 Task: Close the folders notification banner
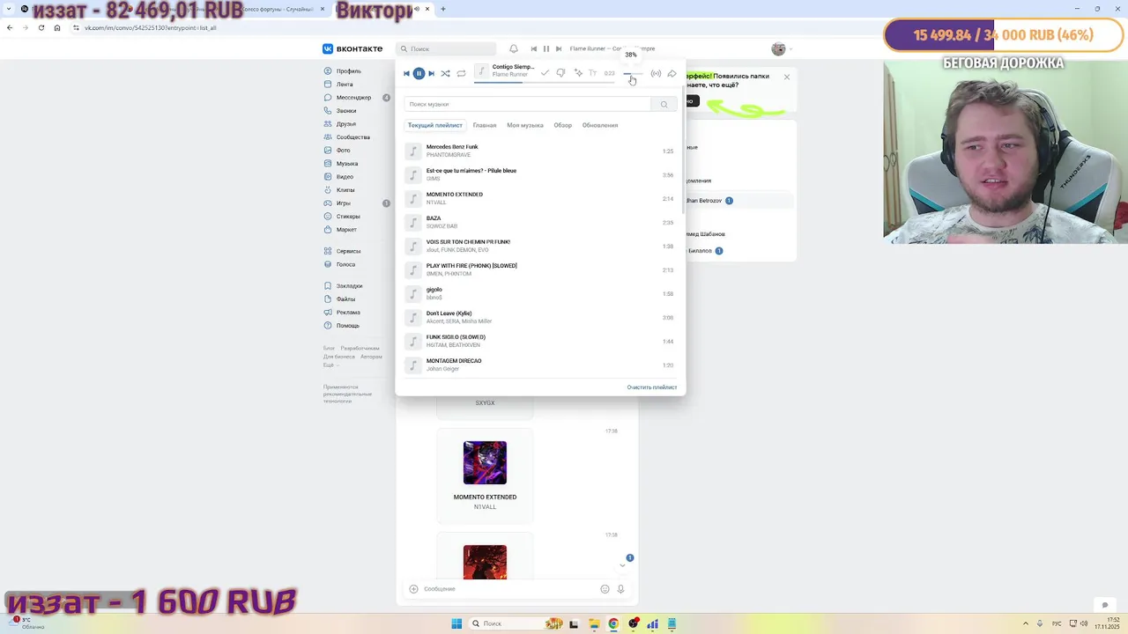tap(787, 77)
